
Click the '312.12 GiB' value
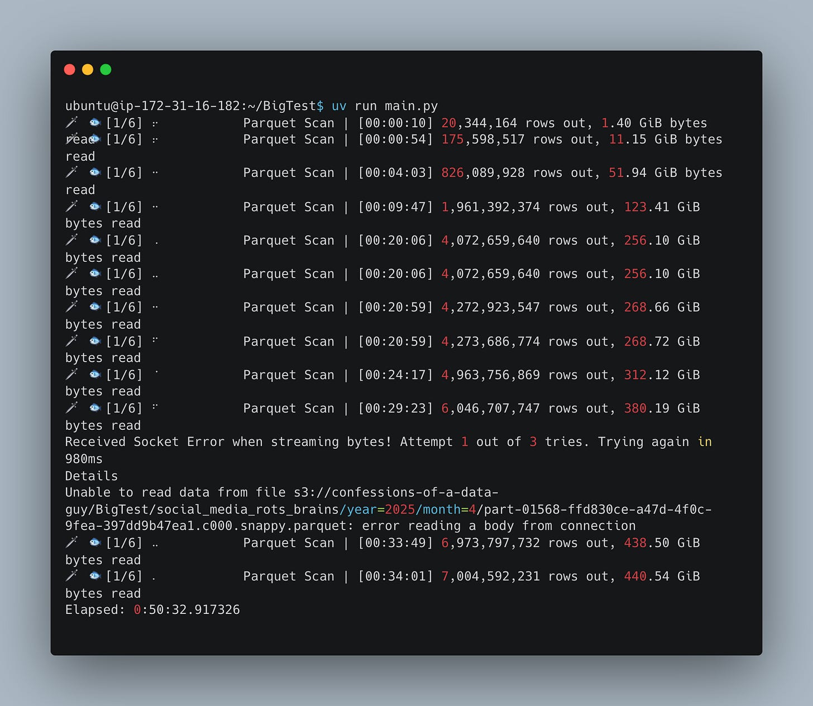662,375
